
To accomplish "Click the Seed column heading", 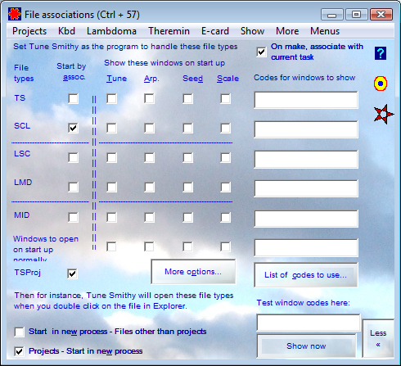I will (x=192, y=79).
